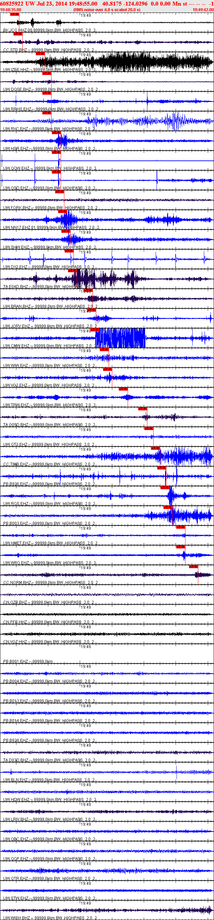Viewport: 214px width, 920px height.
Task: Select the red pick marker on BK JCC trace
Action: 14,14
